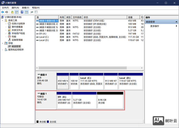Select 设备管理器 in the left tree
The image size is (179, 128).
pos(17,40)
